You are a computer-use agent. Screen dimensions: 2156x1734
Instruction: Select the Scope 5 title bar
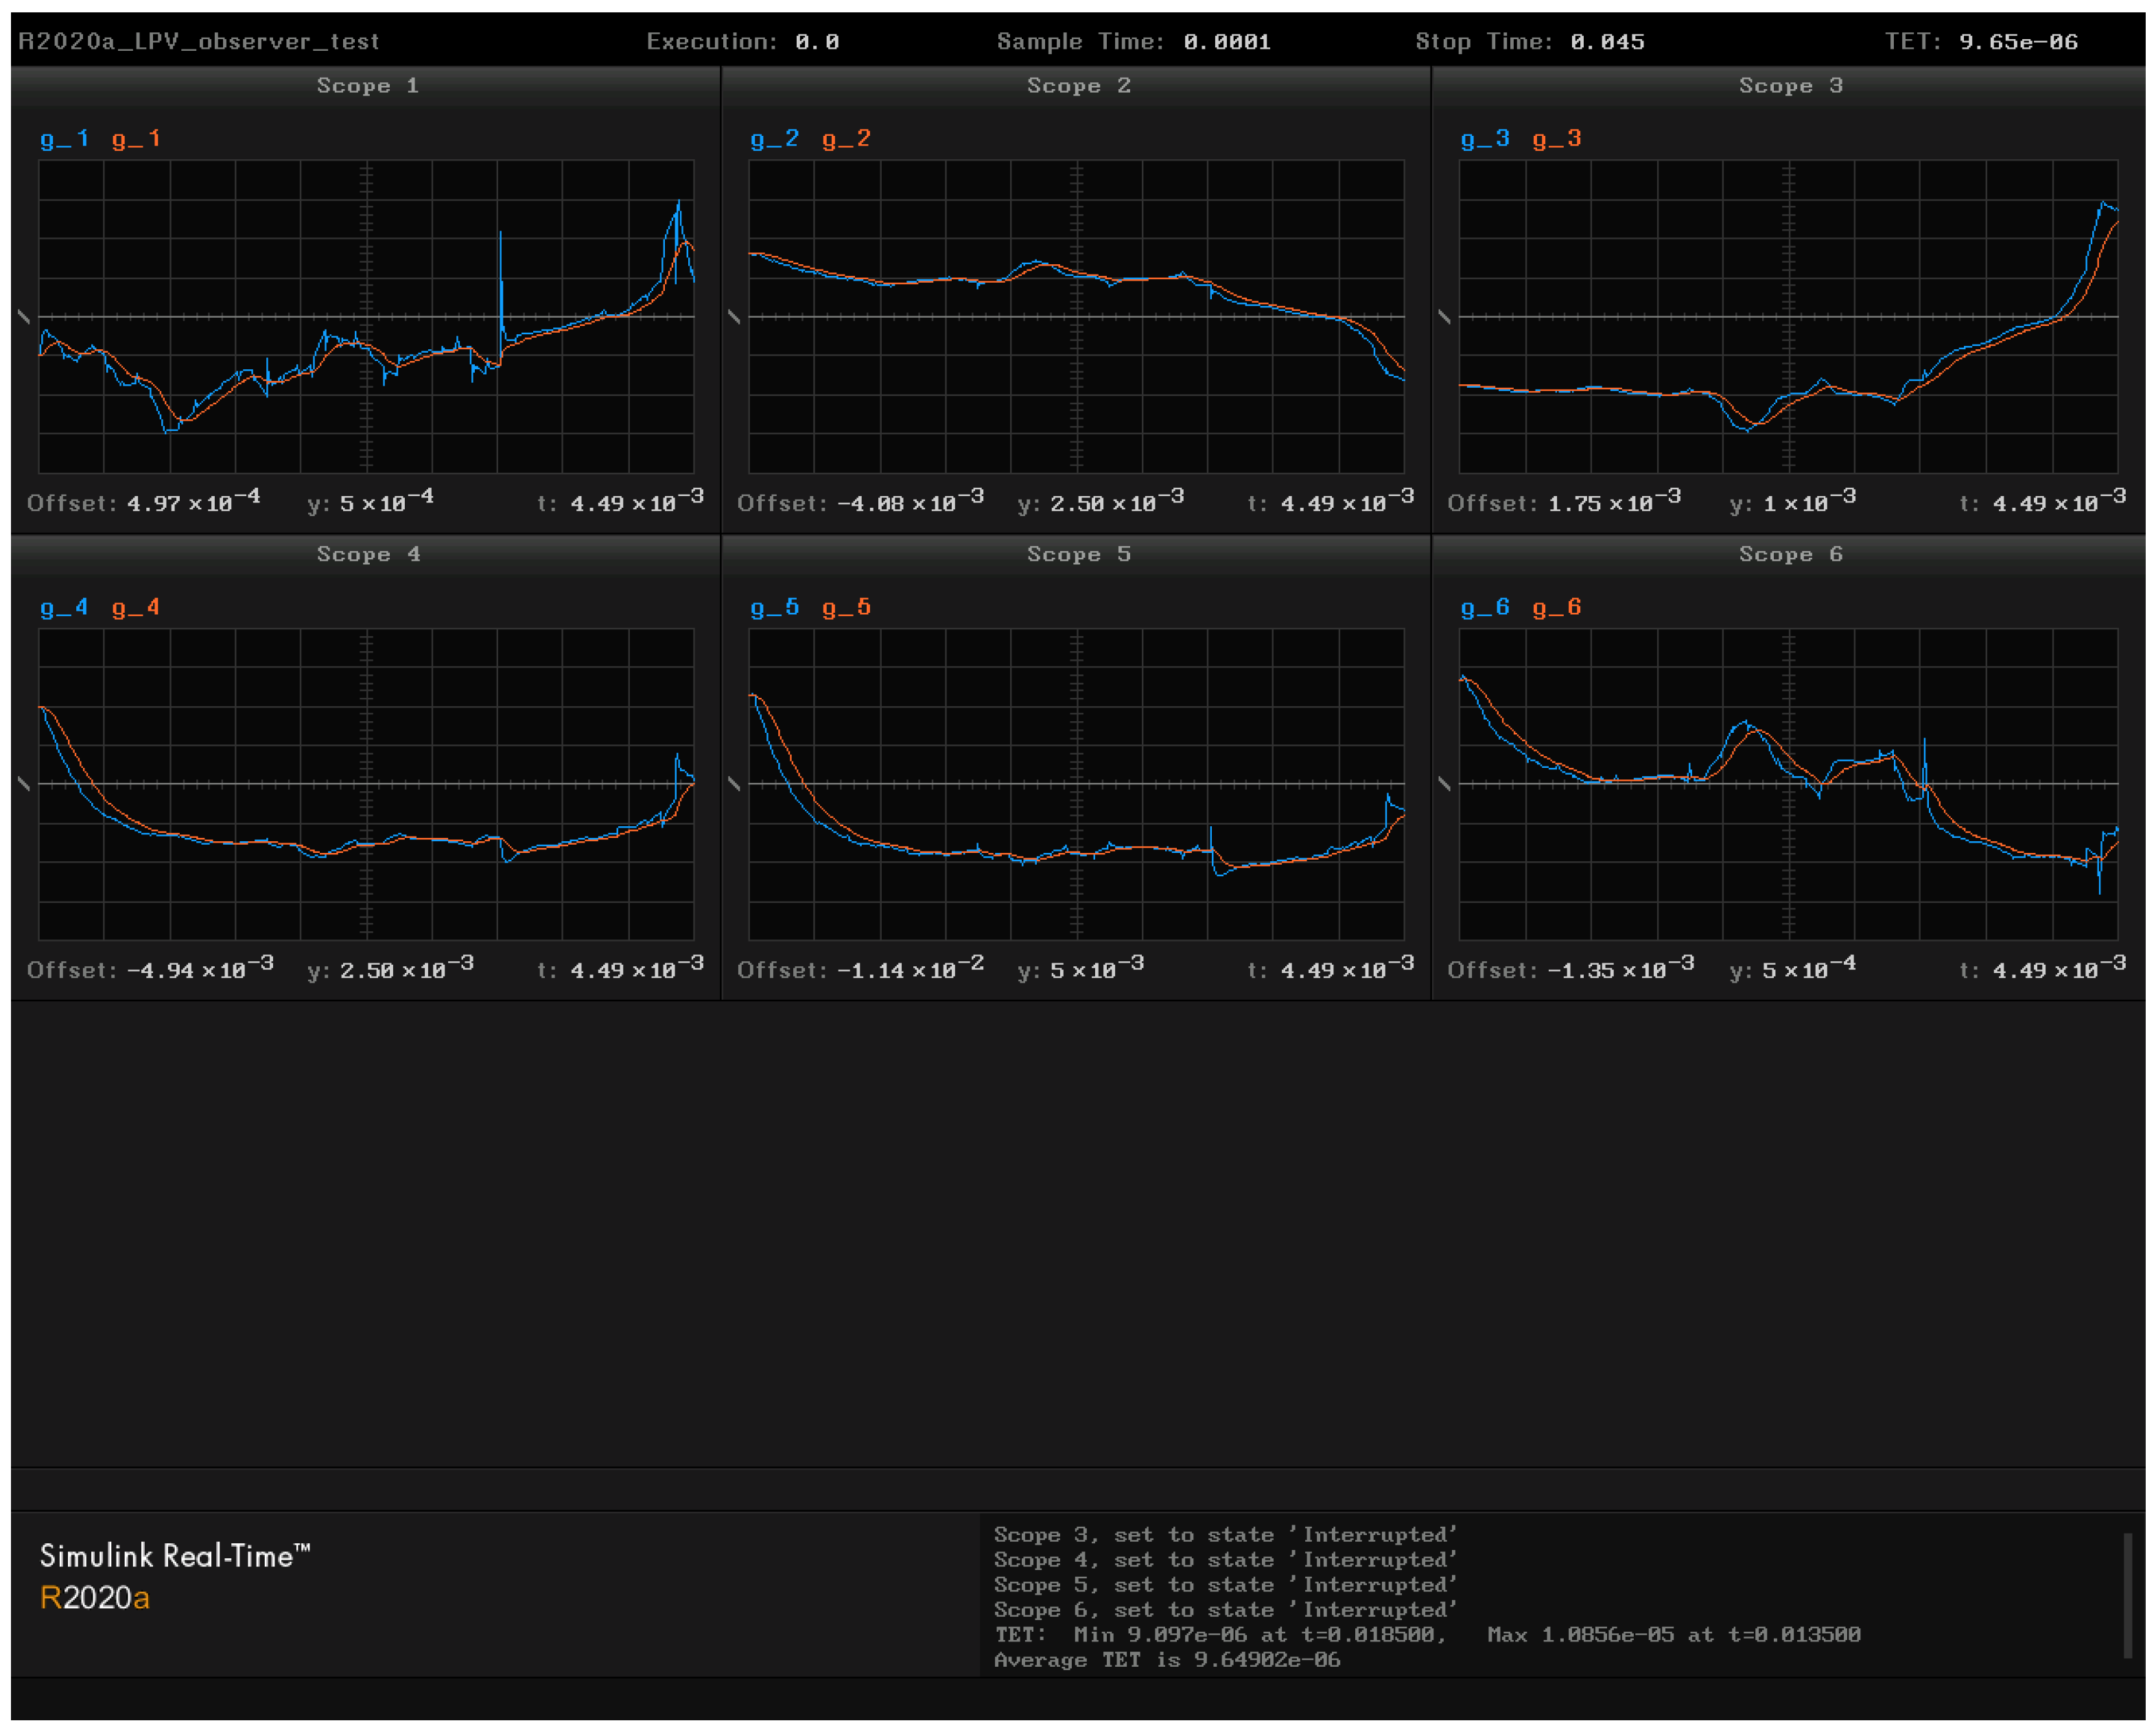coord(1078,554)
